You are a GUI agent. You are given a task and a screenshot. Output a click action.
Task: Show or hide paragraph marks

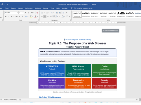coord(67,13)
